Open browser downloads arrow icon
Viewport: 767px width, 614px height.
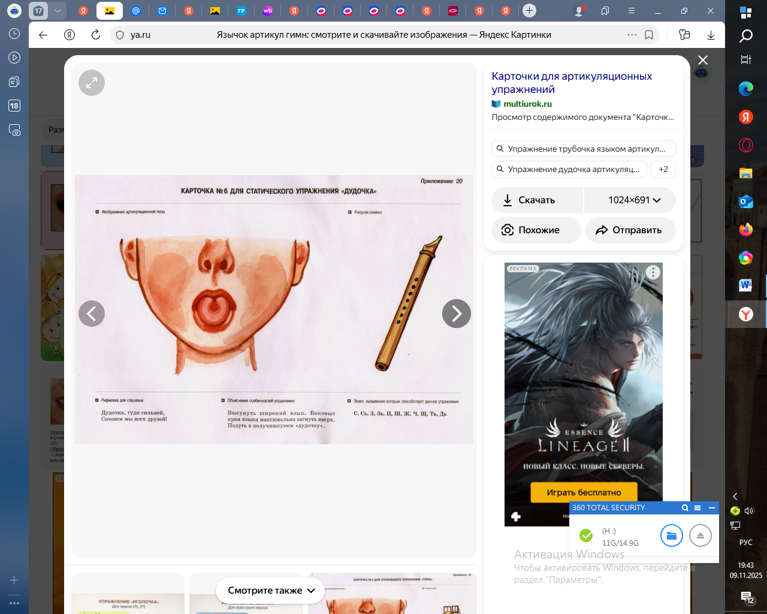pyautogui.click(x=711, y=35)
